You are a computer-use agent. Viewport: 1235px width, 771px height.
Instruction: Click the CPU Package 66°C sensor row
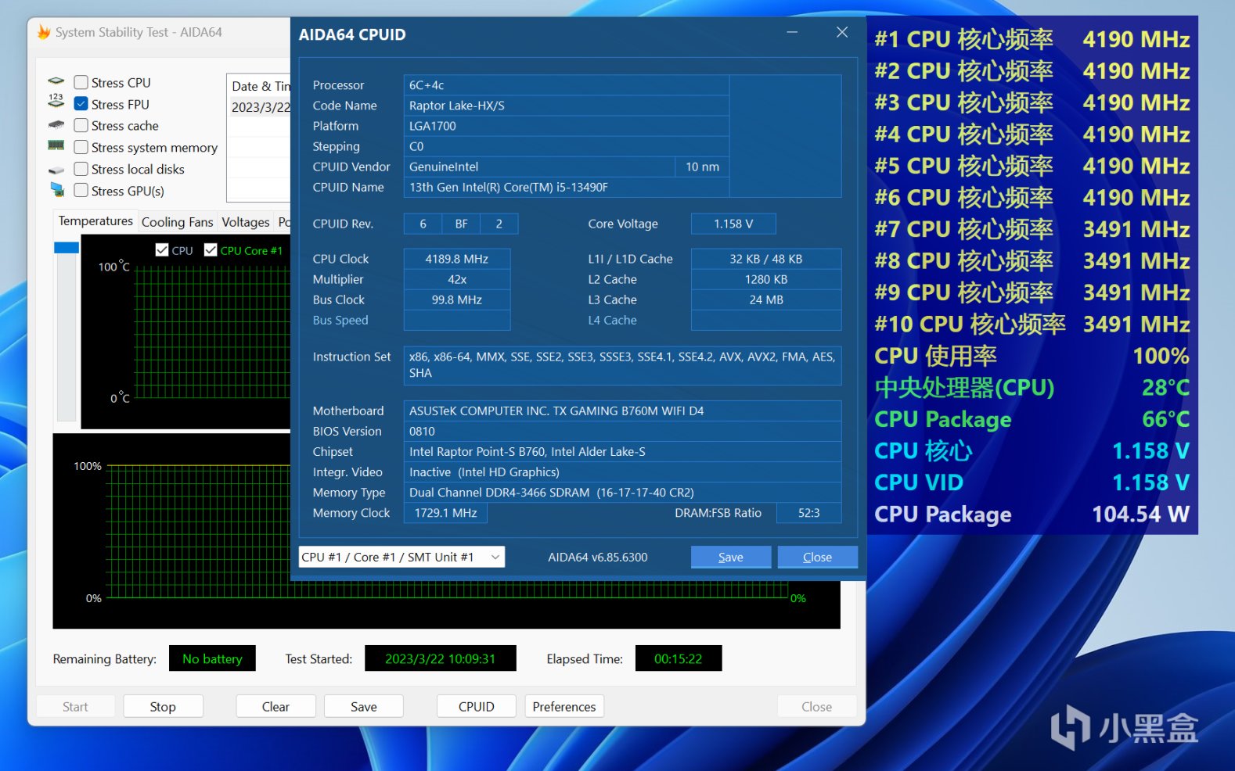(1032, 419)
